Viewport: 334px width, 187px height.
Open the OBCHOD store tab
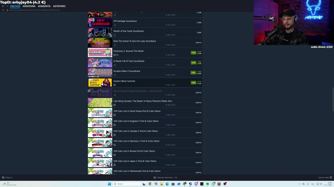pos(15,6)
